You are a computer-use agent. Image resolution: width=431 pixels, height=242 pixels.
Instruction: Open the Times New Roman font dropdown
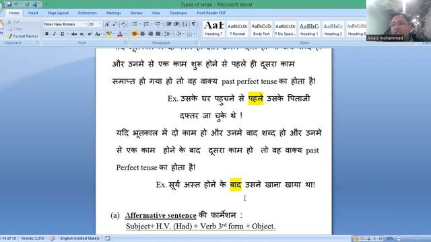click(86, 24)
